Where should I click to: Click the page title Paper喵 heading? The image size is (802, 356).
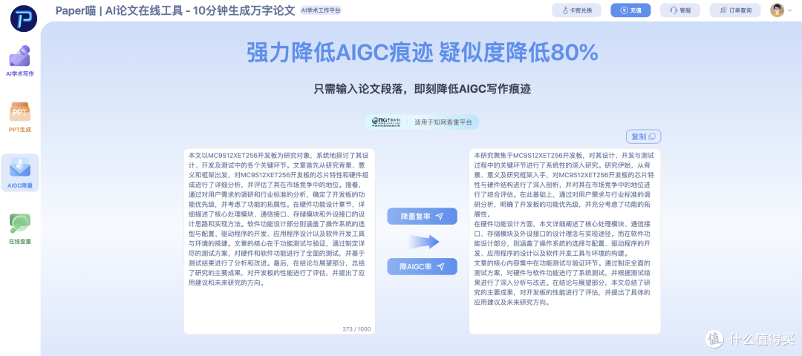point(175,10)
